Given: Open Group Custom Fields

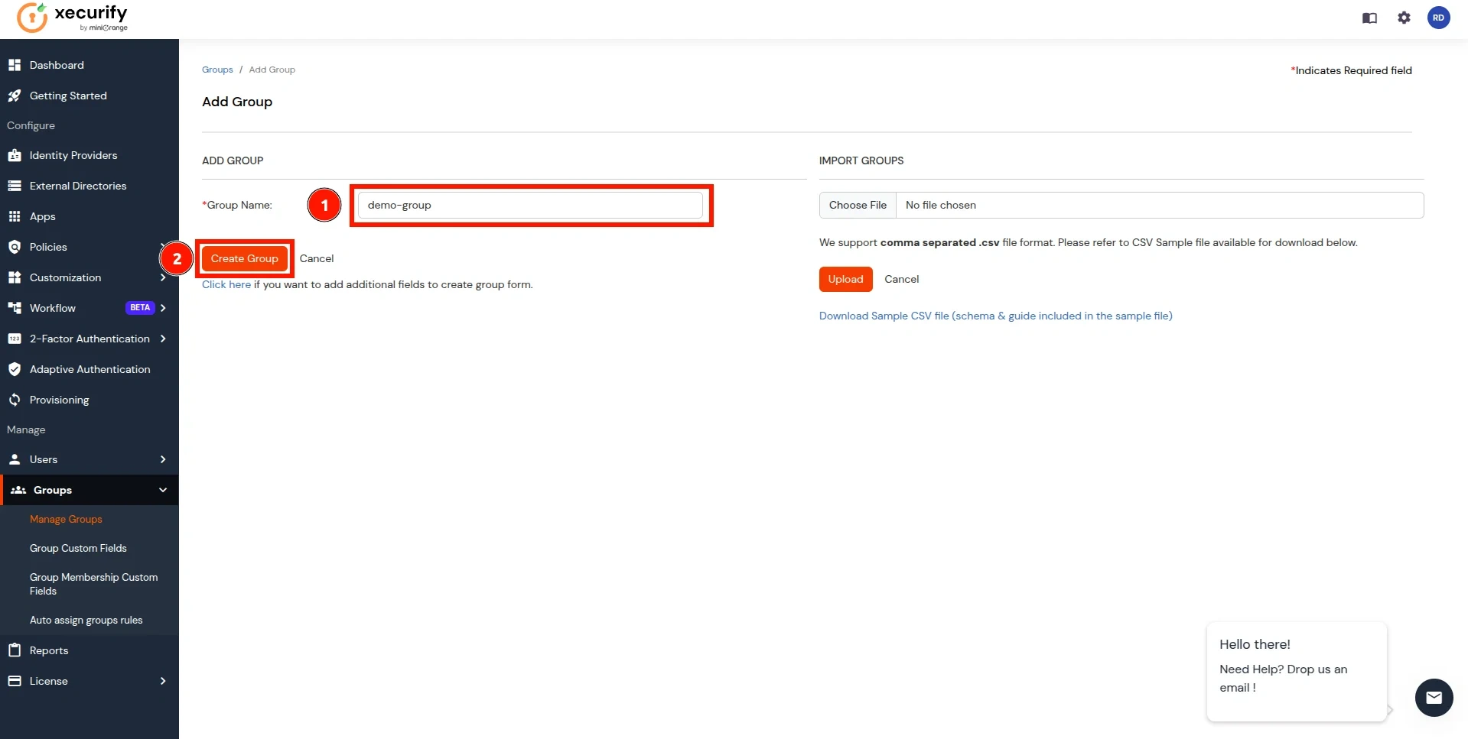Looking at the screenshot, I should click(78, 548).
